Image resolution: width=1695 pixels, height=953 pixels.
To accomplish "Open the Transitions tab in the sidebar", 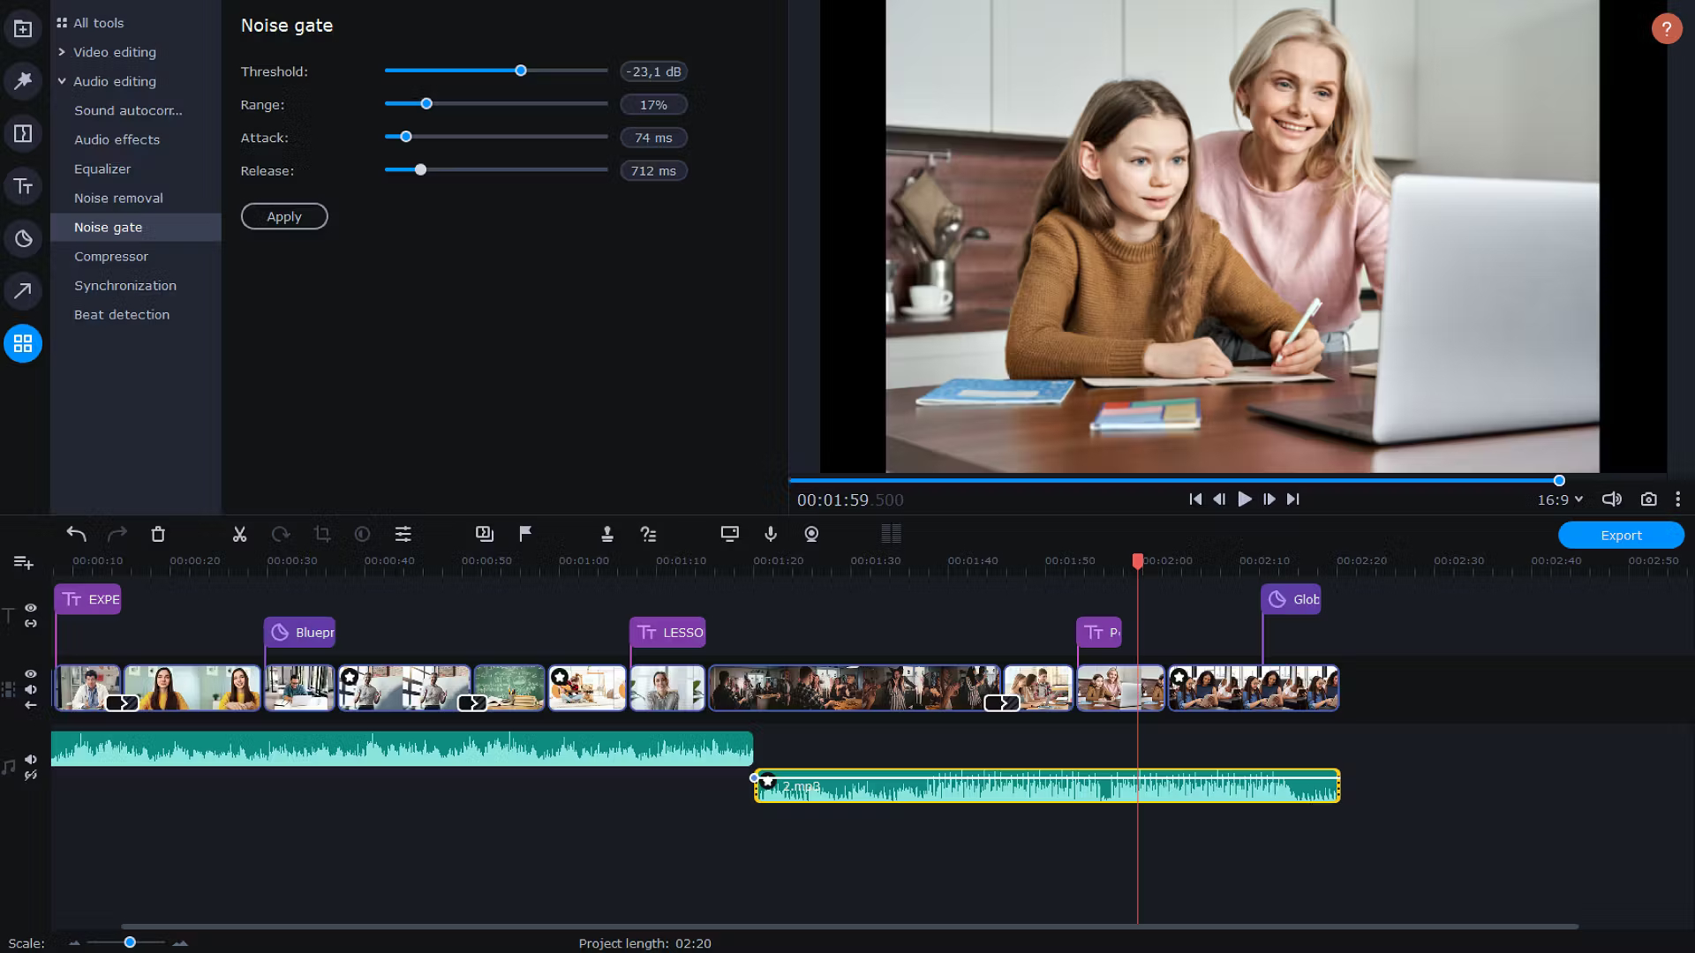I will click(23, 133).
